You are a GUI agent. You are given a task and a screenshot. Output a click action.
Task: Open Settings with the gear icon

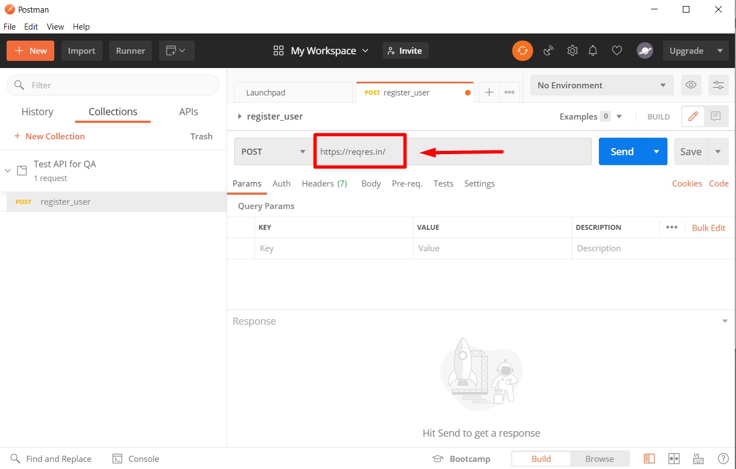(572, 50)
